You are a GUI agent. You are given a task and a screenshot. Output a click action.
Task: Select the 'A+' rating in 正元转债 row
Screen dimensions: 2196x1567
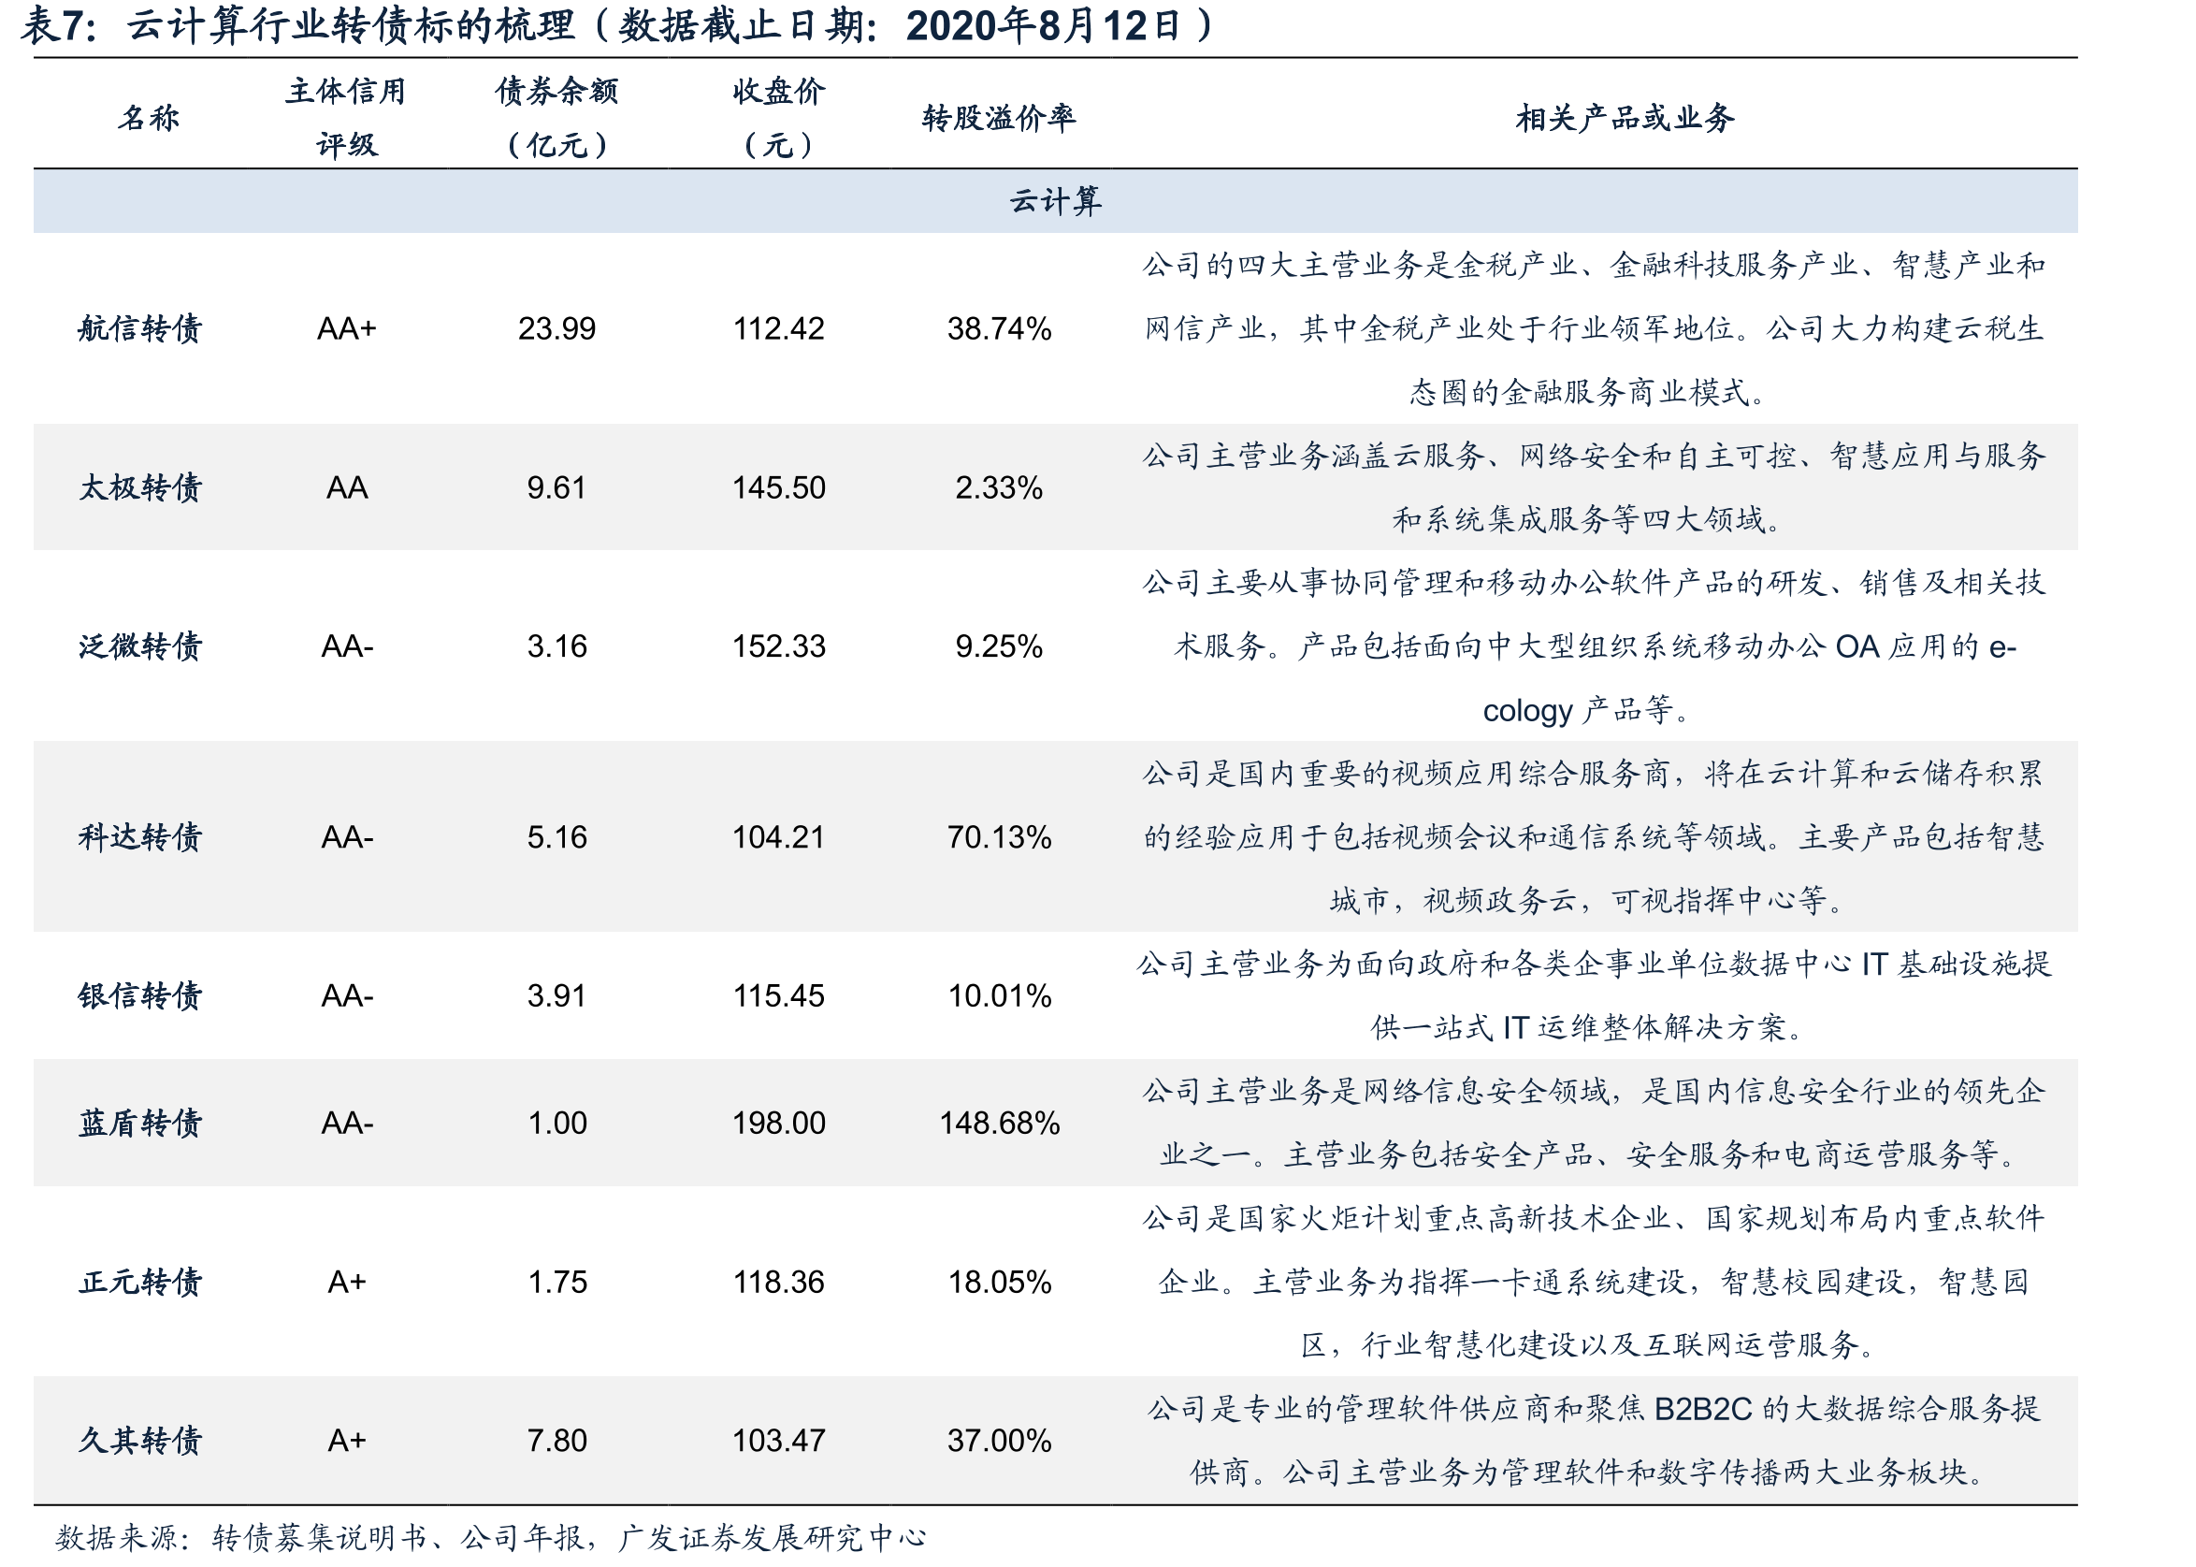pyautogui.click(x=346, y=1282)
